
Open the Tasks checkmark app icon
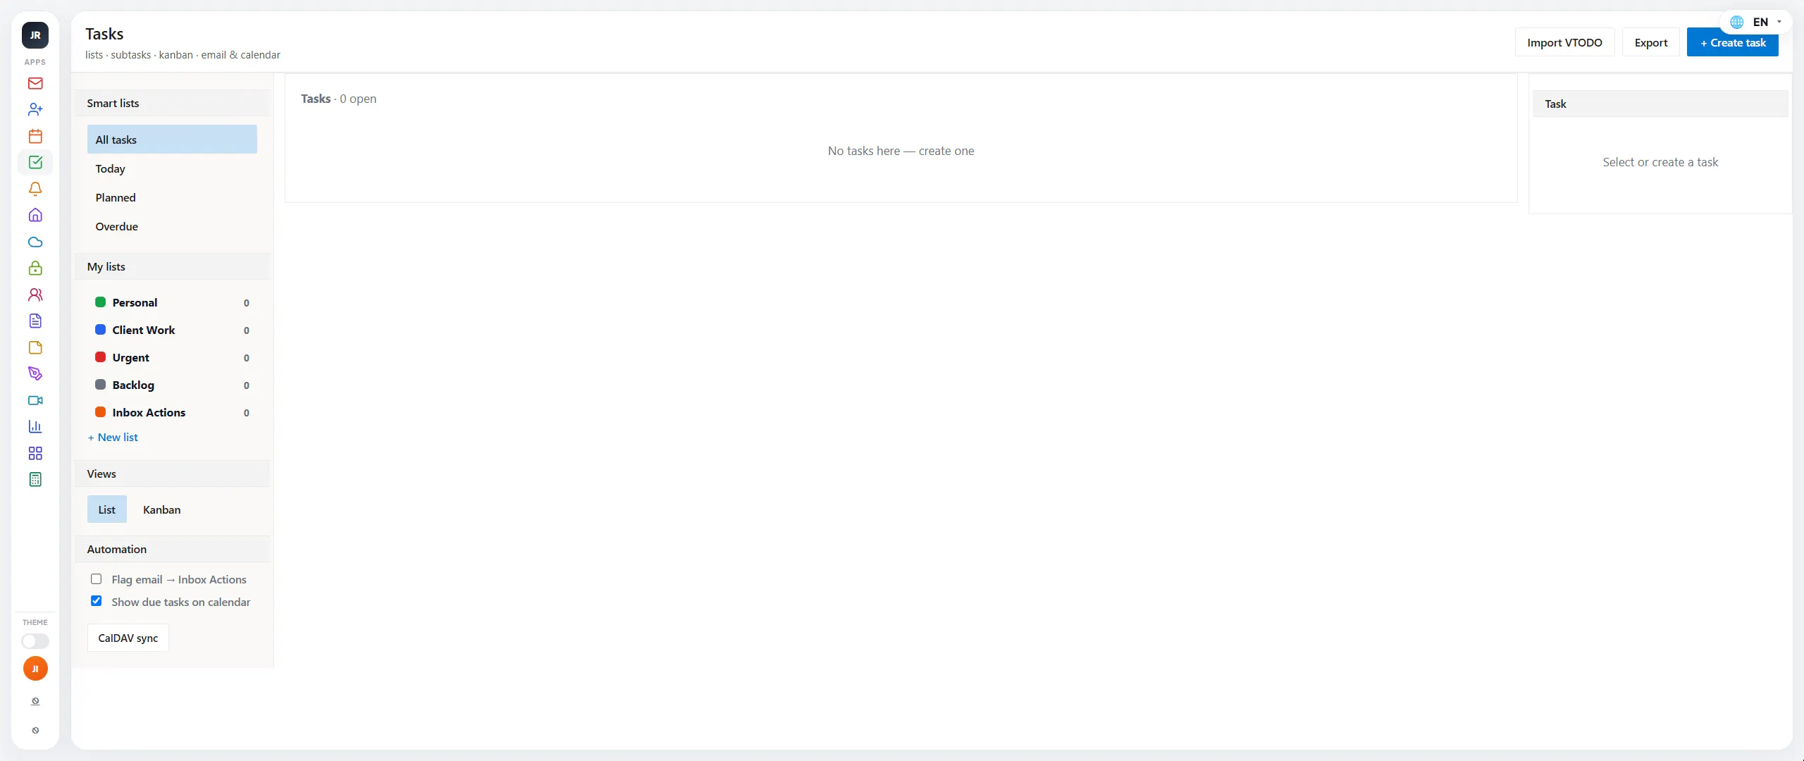[x=35, y=163]
